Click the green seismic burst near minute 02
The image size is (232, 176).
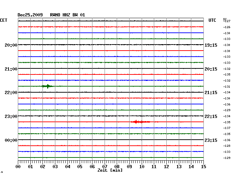(x=47, y=86)
